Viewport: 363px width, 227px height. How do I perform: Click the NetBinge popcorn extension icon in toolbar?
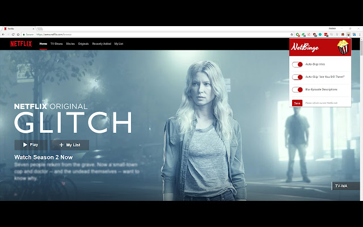point(348,35)
